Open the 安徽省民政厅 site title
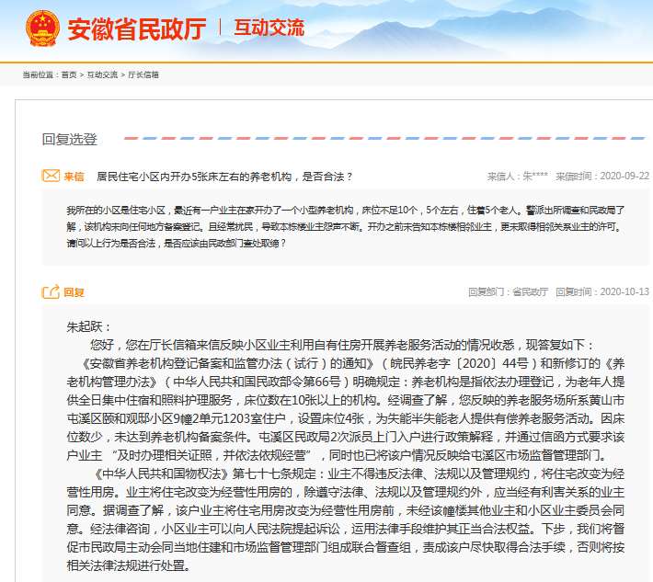The width and height of the screenshot is (653, 582). pyautogui.click(x=137, y=29)
